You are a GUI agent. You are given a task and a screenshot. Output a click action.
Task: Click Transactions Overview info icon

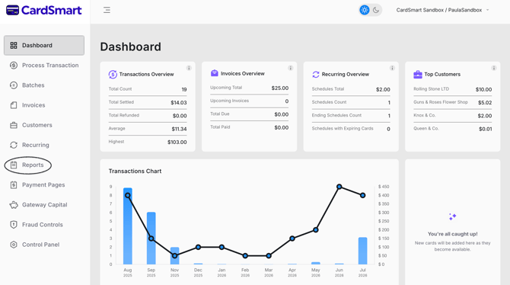pyautogui.click(x=189, y=68)
